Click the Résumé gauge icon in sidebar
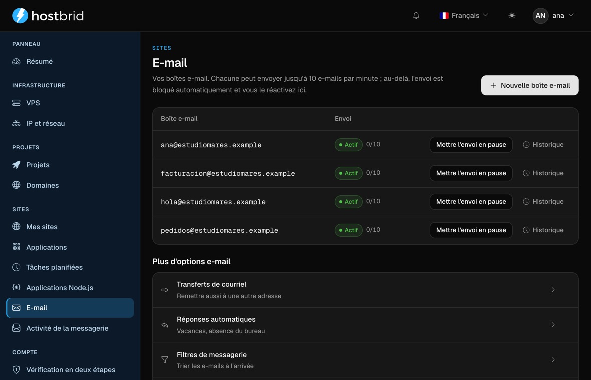Screen dimensions: 591x380 16,61
